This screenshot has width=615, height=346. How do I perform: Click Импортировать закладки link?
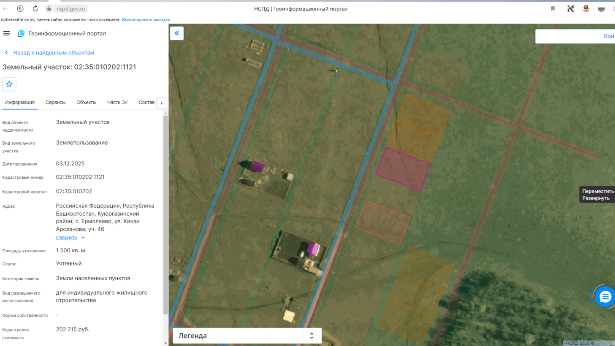pos(146,19)
